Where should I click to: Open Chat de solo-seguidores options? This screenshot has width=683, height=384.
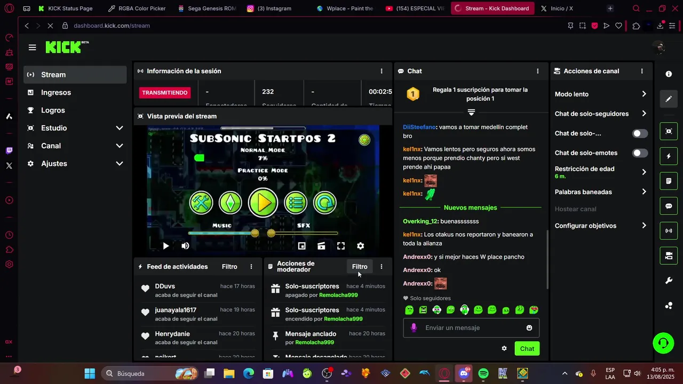pos(601,114)
